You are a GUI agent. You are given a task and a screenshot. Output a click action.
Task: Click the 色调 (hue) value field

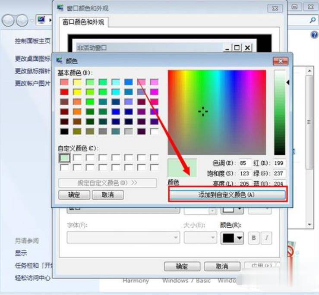tap(245, 163)
